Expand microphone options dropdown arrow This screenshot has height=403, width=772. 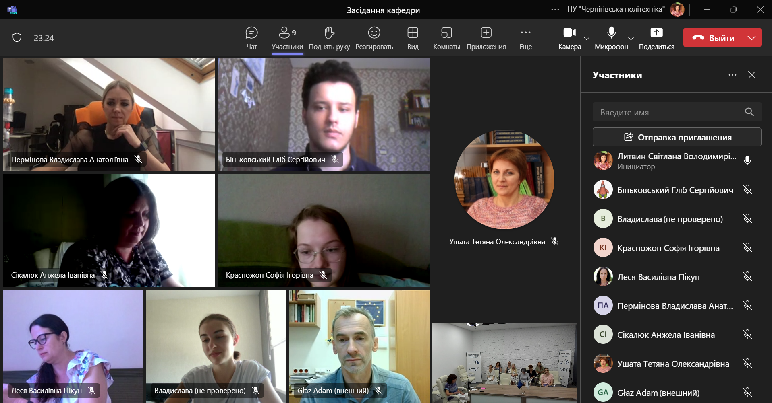[631, 38]
